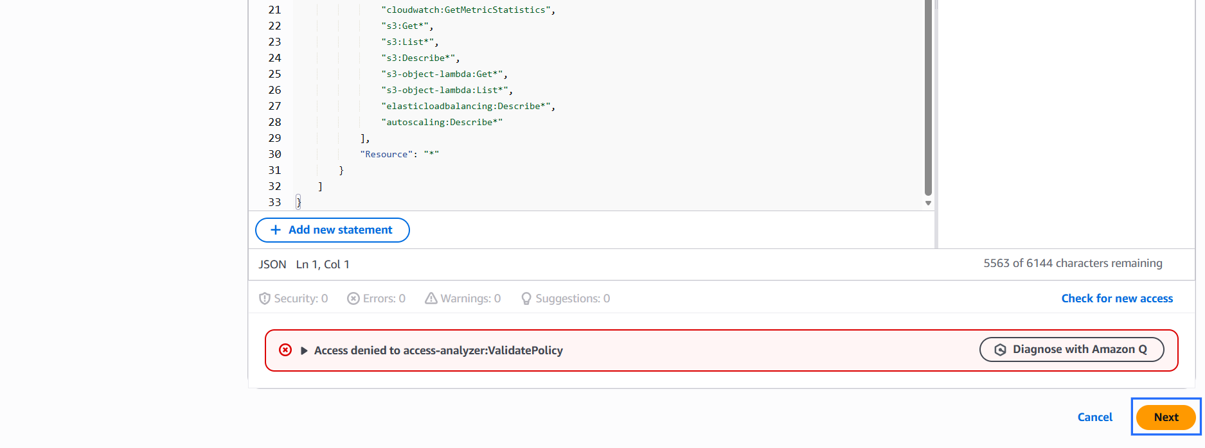Expand the Access denied error details
The width and height of the screenshot is (1205, 448).
point(304,350)
